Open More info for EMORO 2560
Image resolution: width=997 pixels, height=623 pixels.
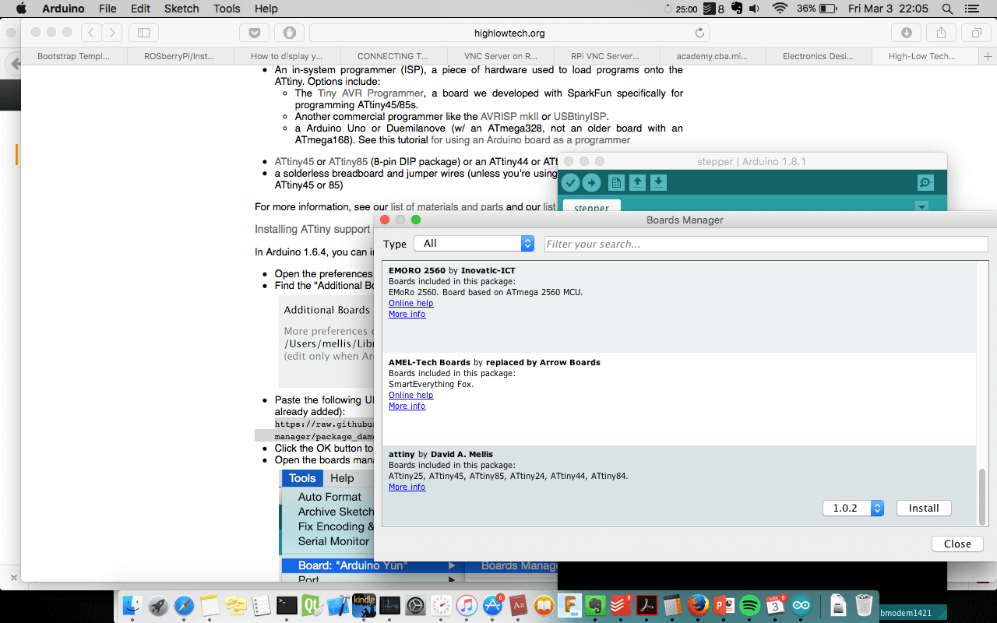(407, 314)
